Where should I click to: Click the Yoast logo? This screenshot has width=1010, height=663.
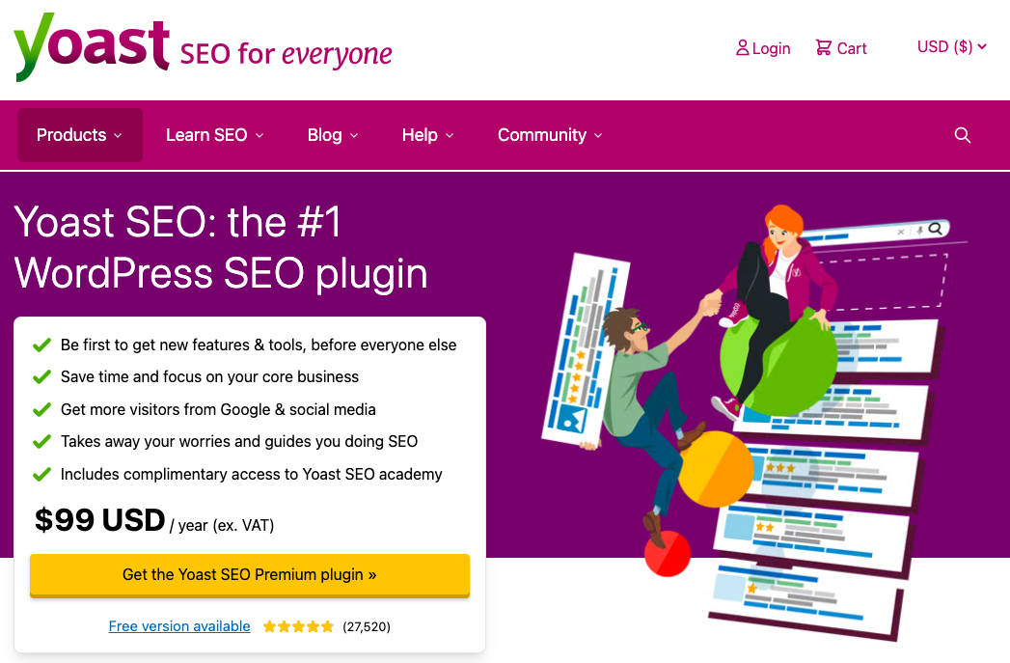[x=92, y=46]
